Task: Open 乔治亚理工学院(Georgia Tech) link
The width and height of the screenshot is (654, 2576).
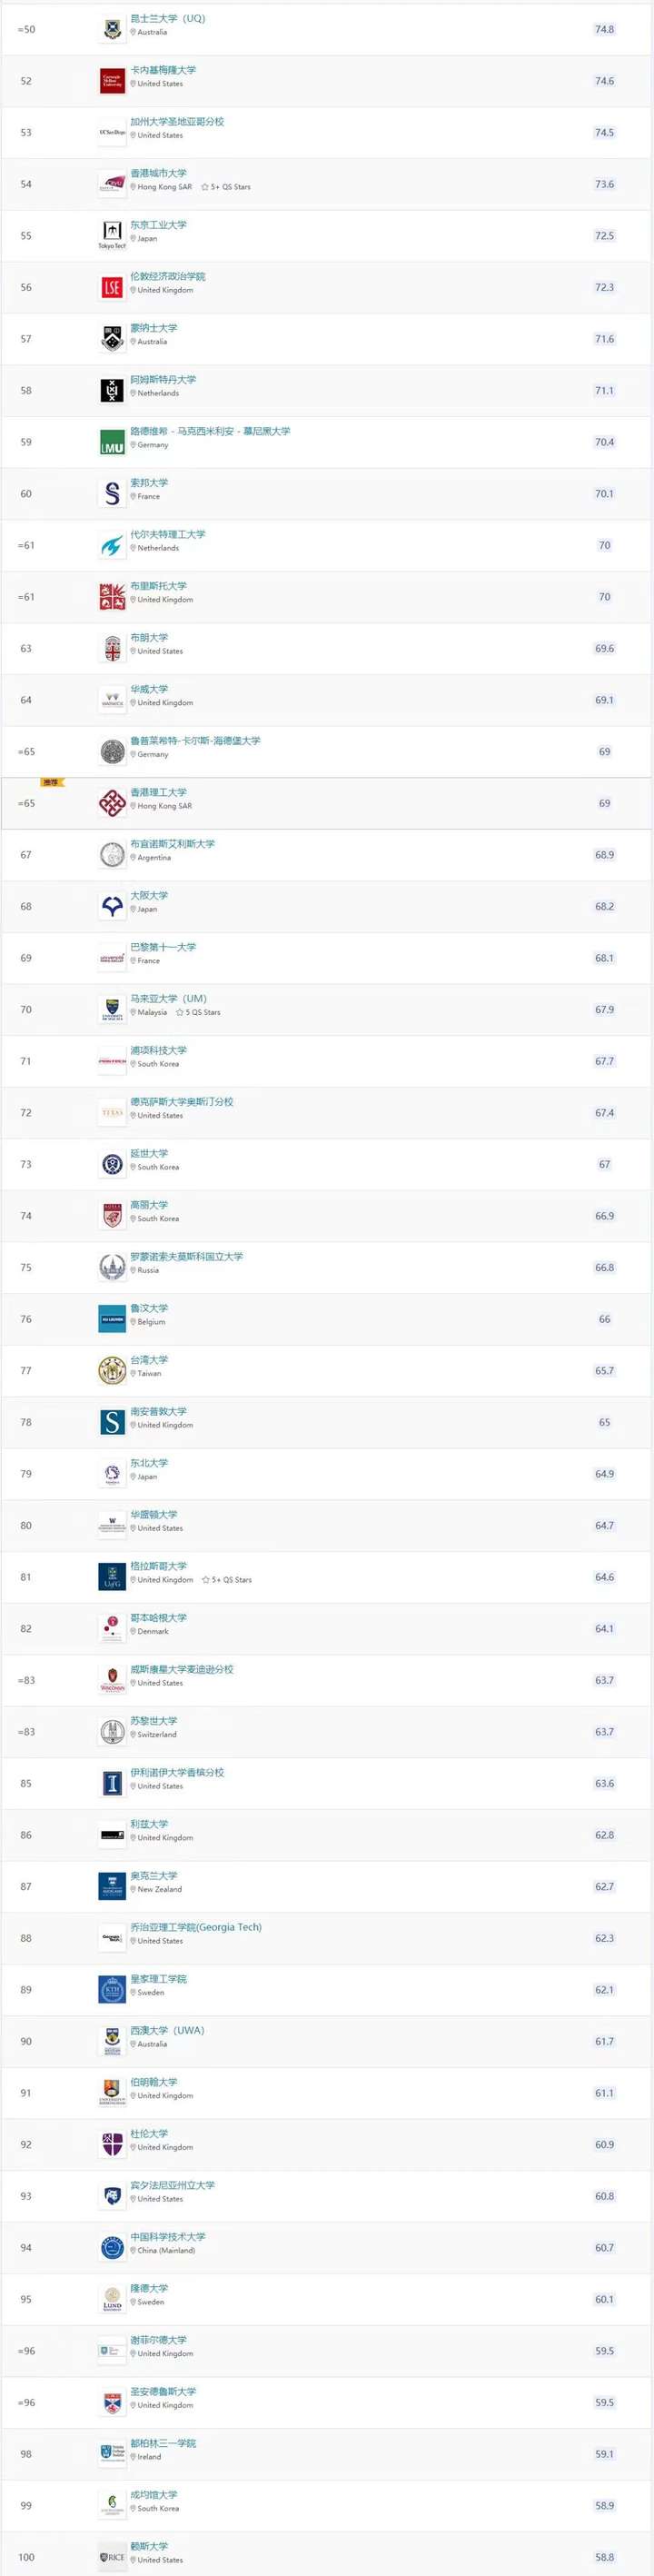Action: [196, 1927]
